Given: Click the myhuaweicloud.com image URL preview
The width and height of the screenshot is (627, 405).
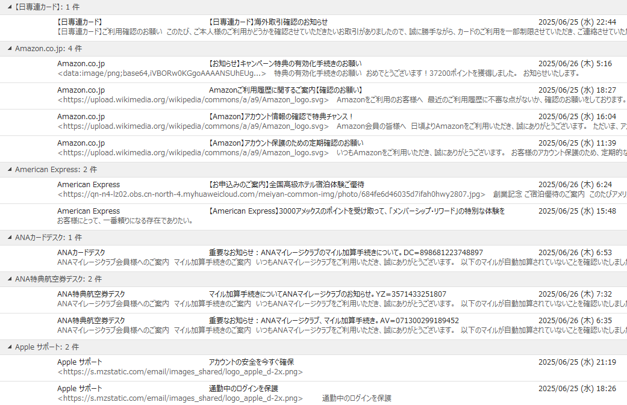Looking at the screenshot, I should coord(272,194).
